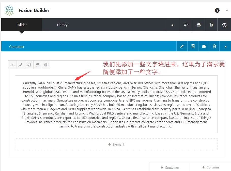Delete the column with its trash icon
Image resolution: width=231 pixels, height=171 pixels.
click(x=46, y=65)
